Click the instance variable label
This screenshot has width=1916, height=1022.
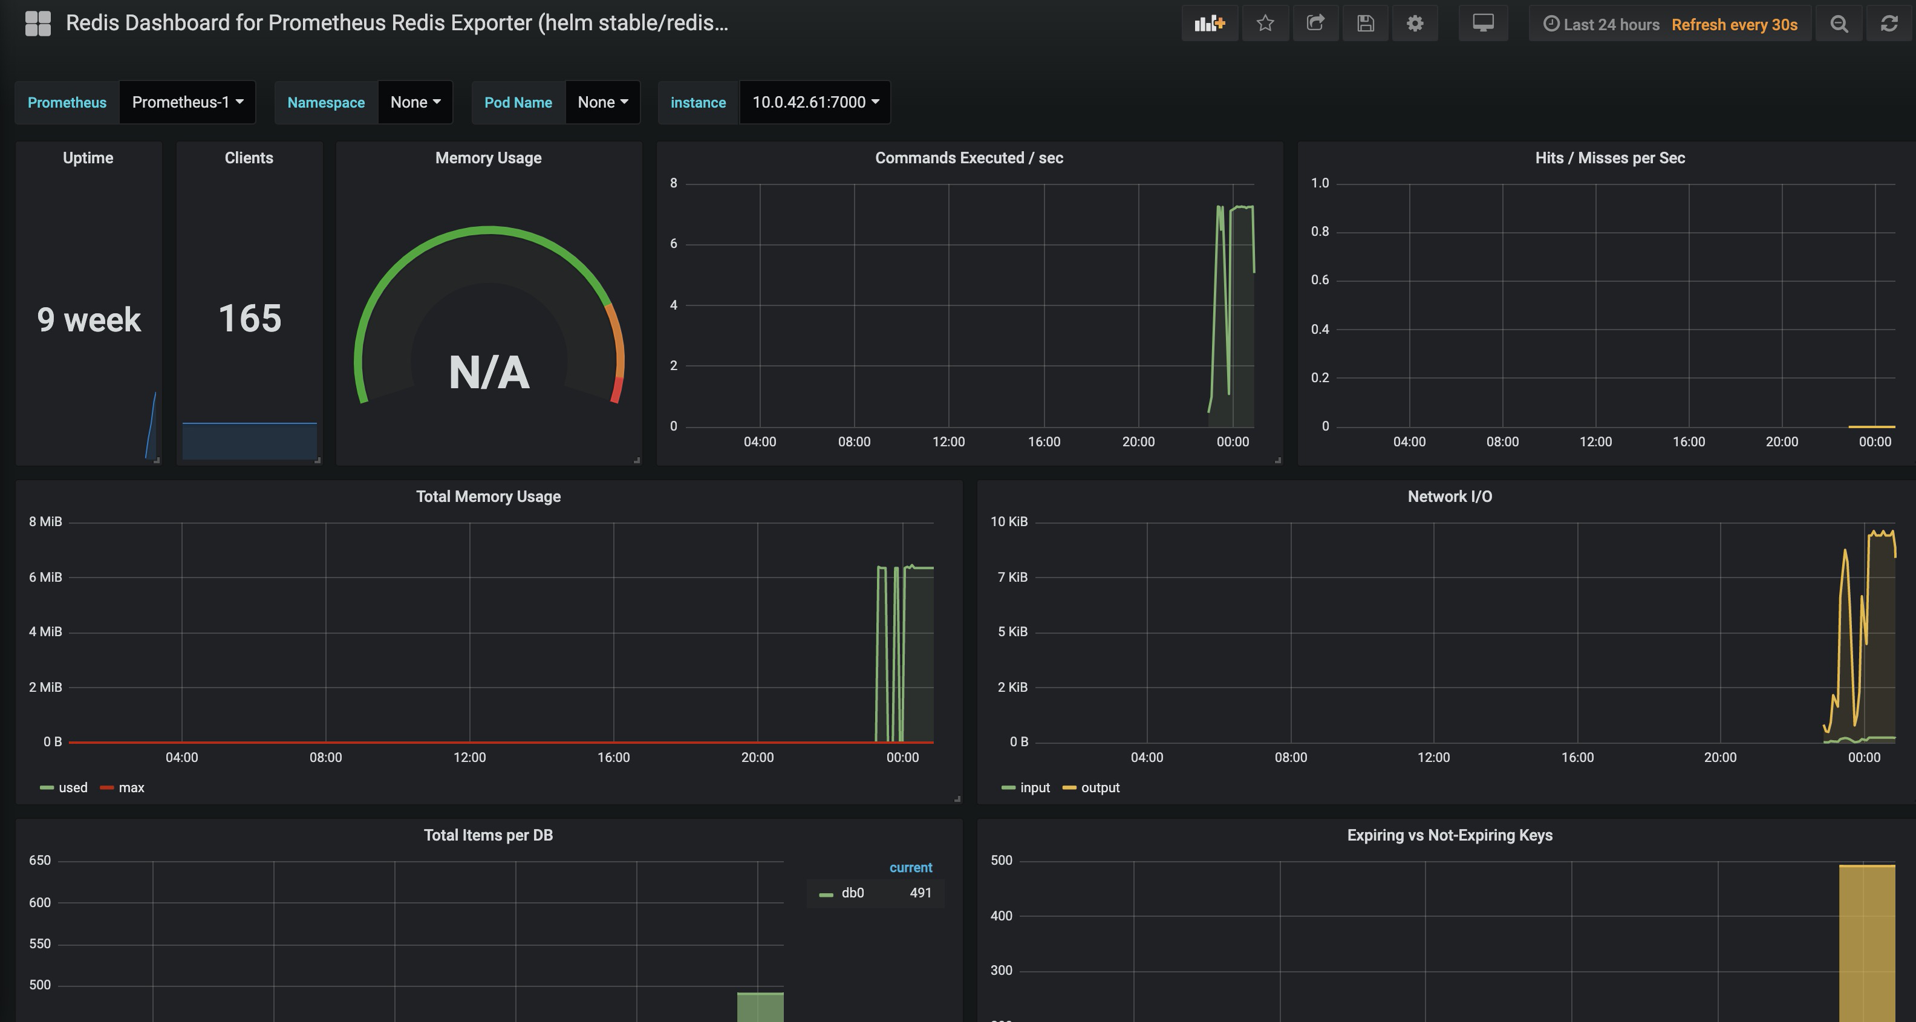pos(698,102)
